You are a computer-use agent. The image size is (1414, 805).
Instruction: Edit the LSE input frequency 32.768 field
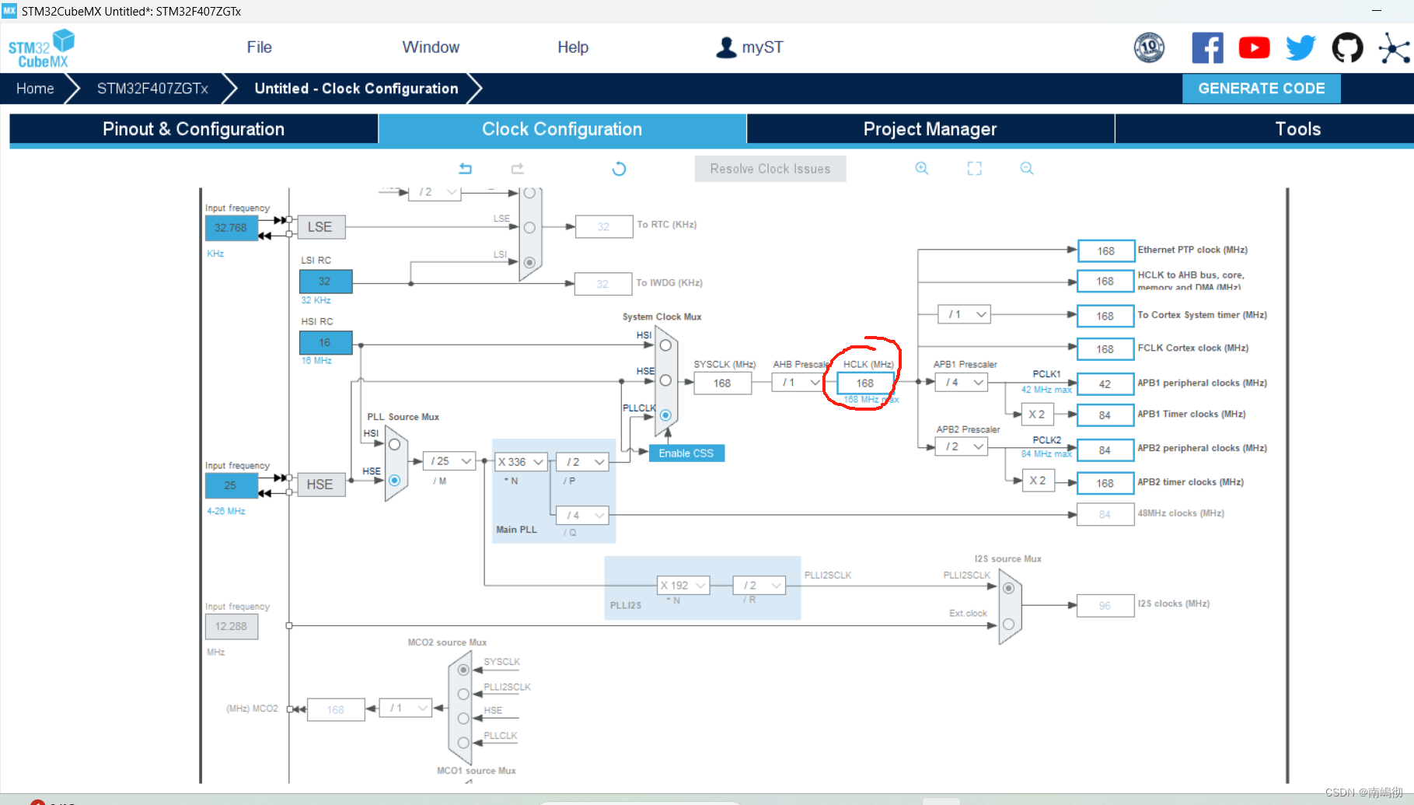231,228
